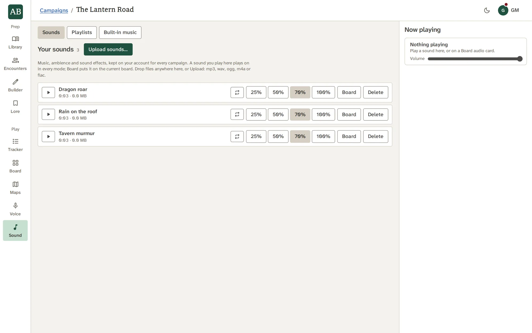
Task: Set Tavern murmur volume to 25%
Action: tap(256, 136)
